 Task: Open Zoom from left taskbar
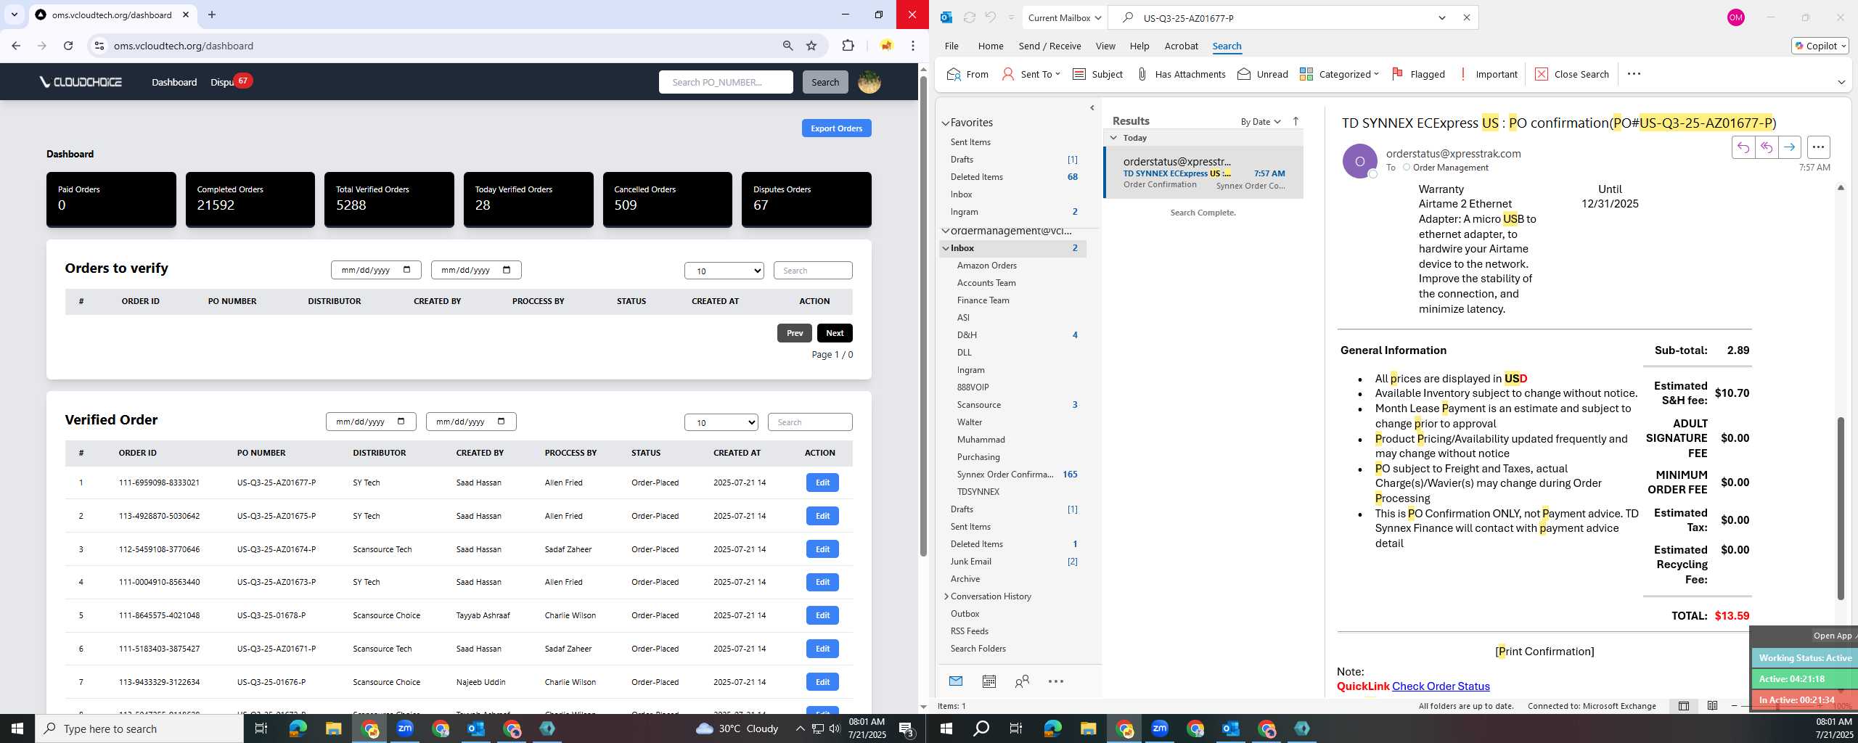click(405, 728)
